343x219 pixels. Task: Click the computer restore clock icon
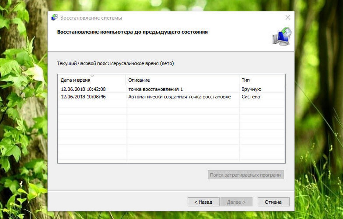click(x=282, y=37)
